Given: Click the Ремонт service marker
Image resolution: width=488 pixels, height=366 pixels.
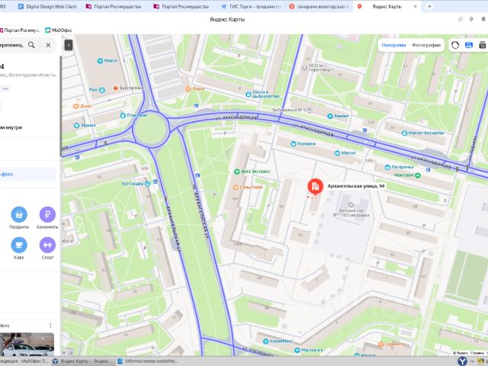Looking at the screenshot, I should 330,116.
